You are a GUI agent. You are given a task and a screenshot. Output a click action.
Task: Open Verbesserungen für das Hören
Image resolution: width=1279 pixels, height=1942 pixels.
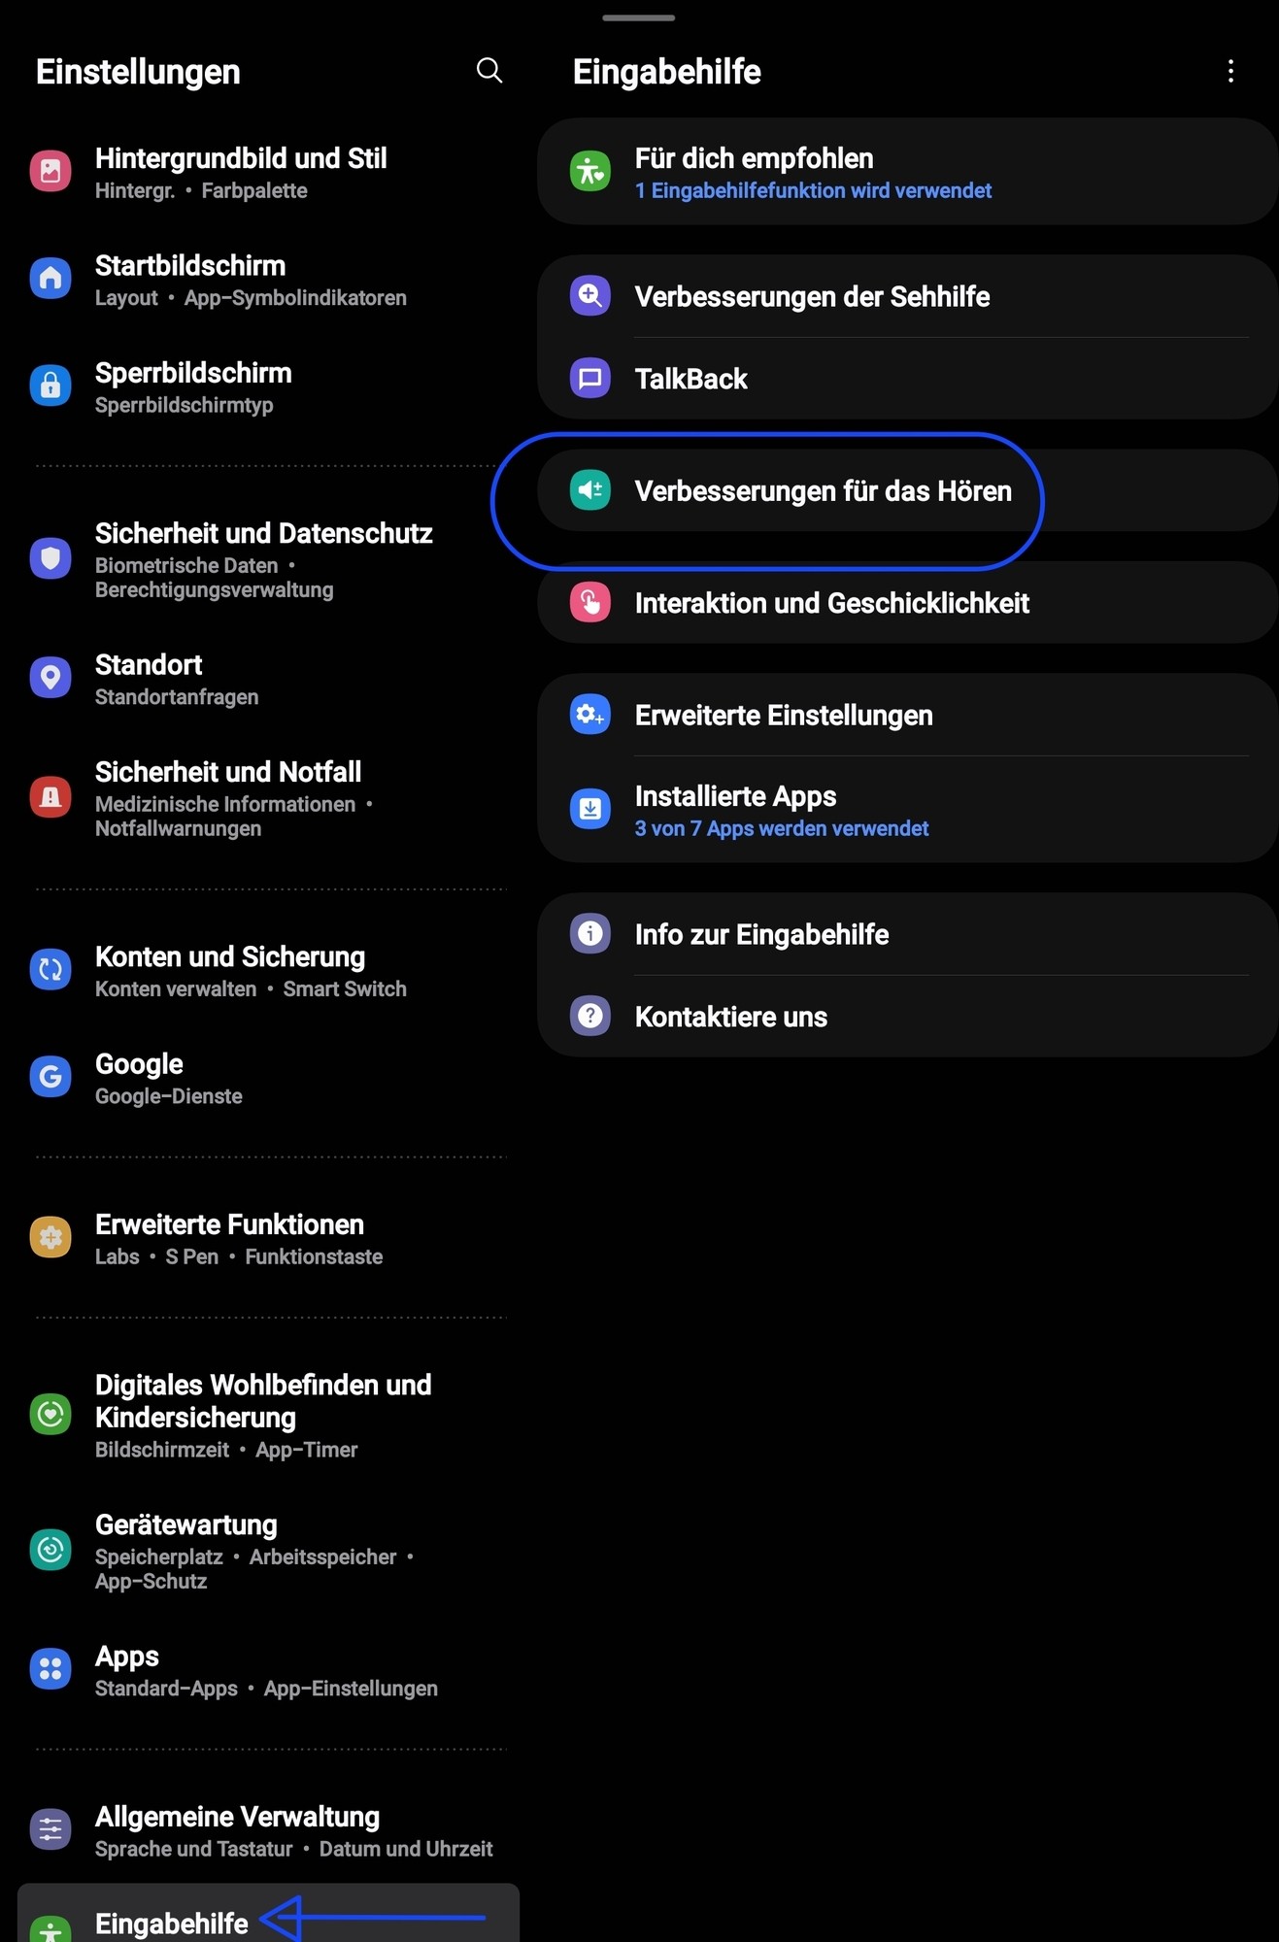(x=823, y=491)
